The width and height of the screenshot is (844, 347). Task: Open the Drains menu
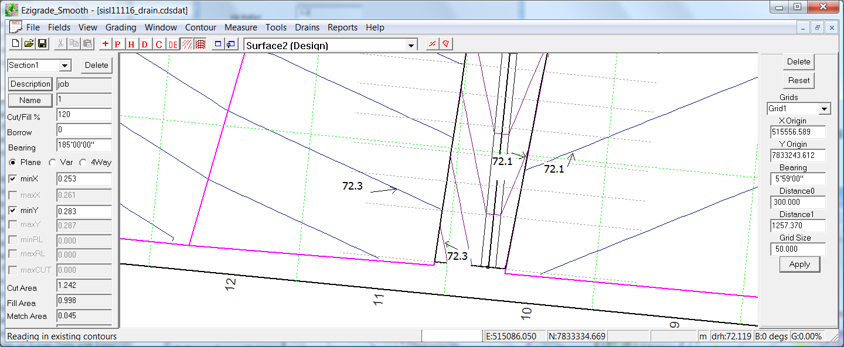[307, 28]
